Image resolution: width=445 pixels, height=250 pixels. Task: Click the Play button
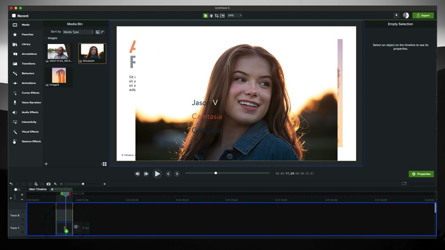157,174
